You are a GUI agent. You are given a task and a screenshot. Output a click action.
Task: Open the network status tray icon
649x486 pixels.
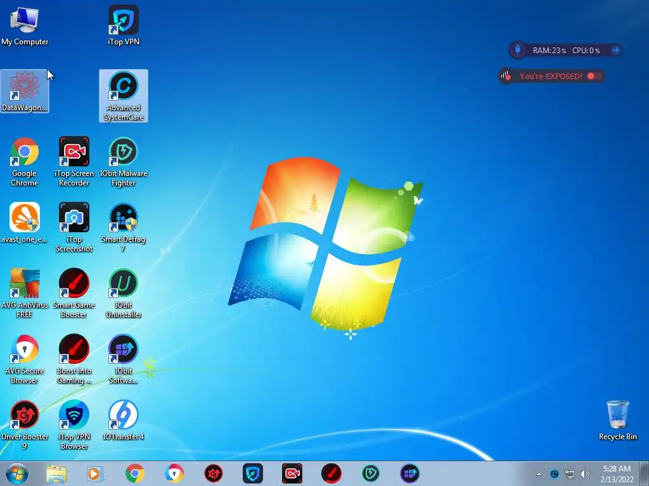click(570, 474)
